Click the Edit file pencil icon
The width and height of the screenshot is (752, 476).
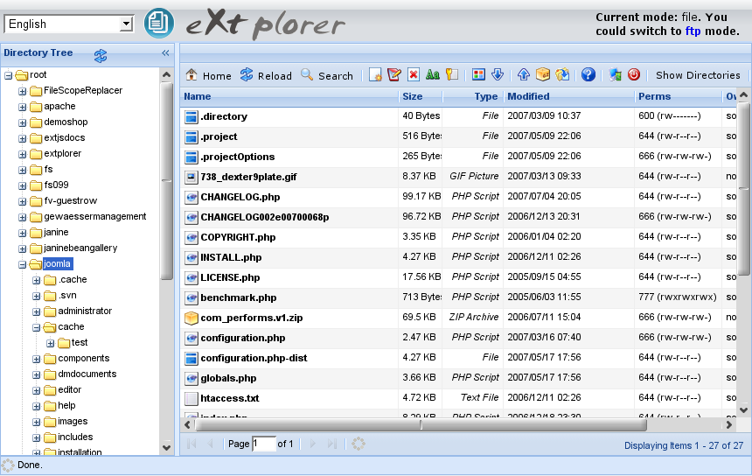(x=394, y=75)
